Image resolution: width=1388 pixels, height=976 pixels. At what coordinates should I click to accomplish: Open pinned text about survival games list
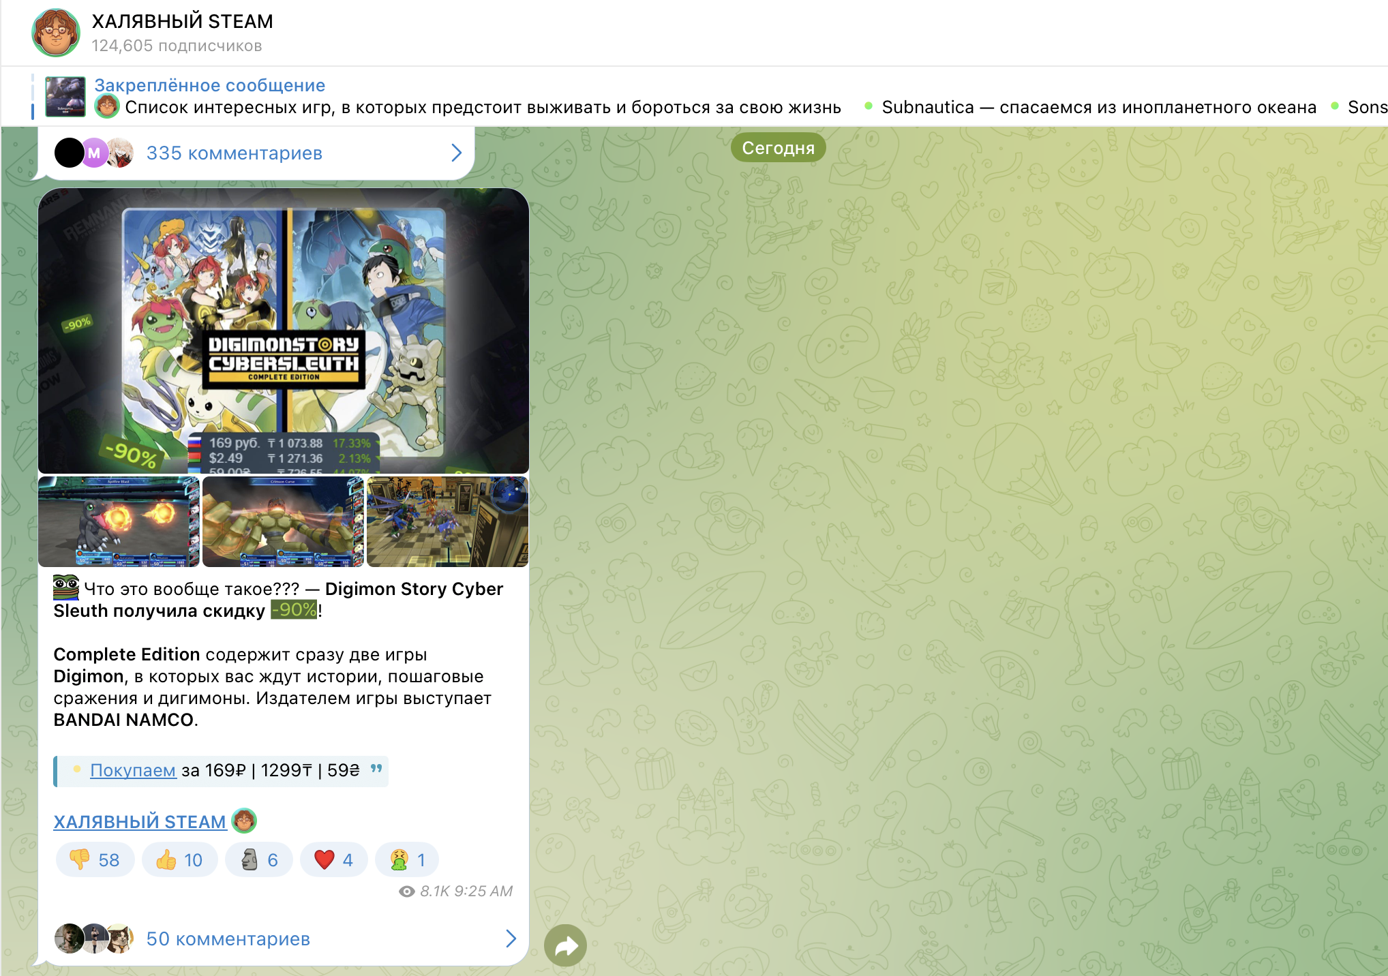pos(483,107)
